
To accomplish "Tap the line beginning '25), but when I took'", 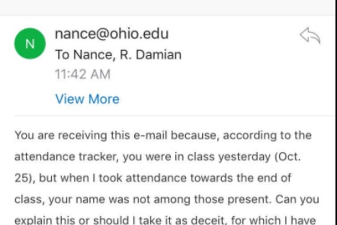I will (x=153, y=178).
